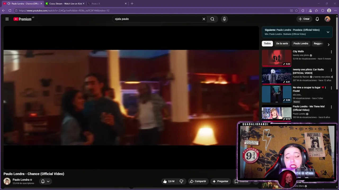Start voice search with microphone
The width and height of the screenshot is (339, 190).
(x=224, y=19)
